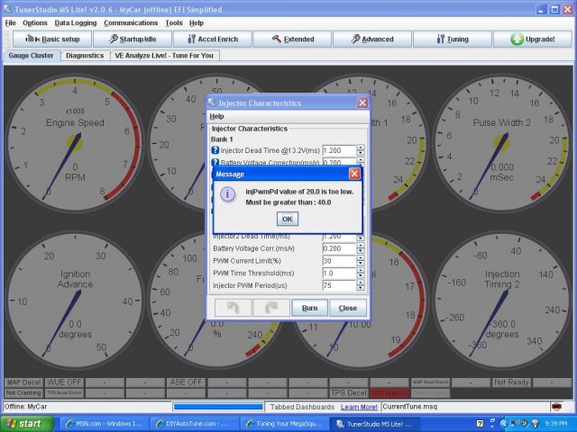Click the stepper arrows beside PWM Current Limit

coord(360,261)
